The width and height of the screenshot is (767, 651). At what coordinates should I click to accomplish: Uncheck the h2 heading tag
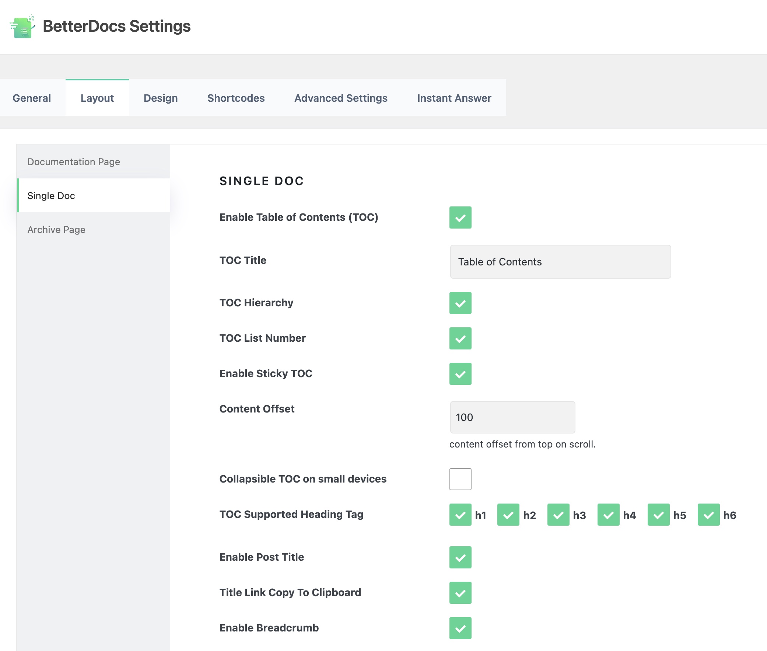[x=508, y=515]
